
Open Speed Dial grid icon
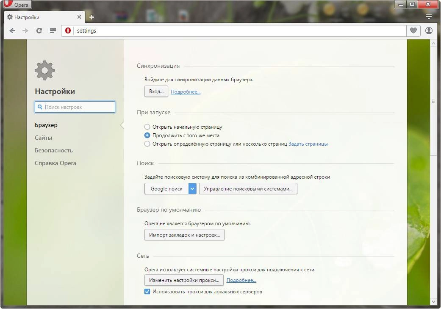point(53,30)
